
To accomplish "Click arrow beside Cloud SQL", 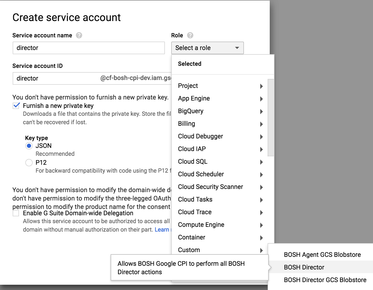I will coord(261,162).
